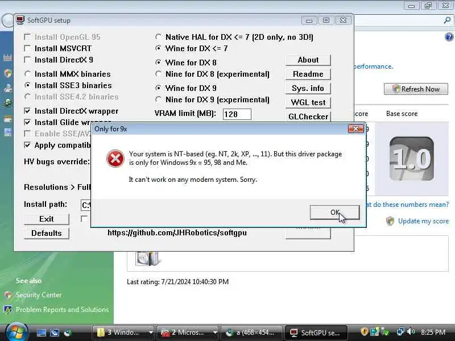Viewport: 455px width, 341px height.
Task: Open Security Center under See also
Action: point(39,295)
